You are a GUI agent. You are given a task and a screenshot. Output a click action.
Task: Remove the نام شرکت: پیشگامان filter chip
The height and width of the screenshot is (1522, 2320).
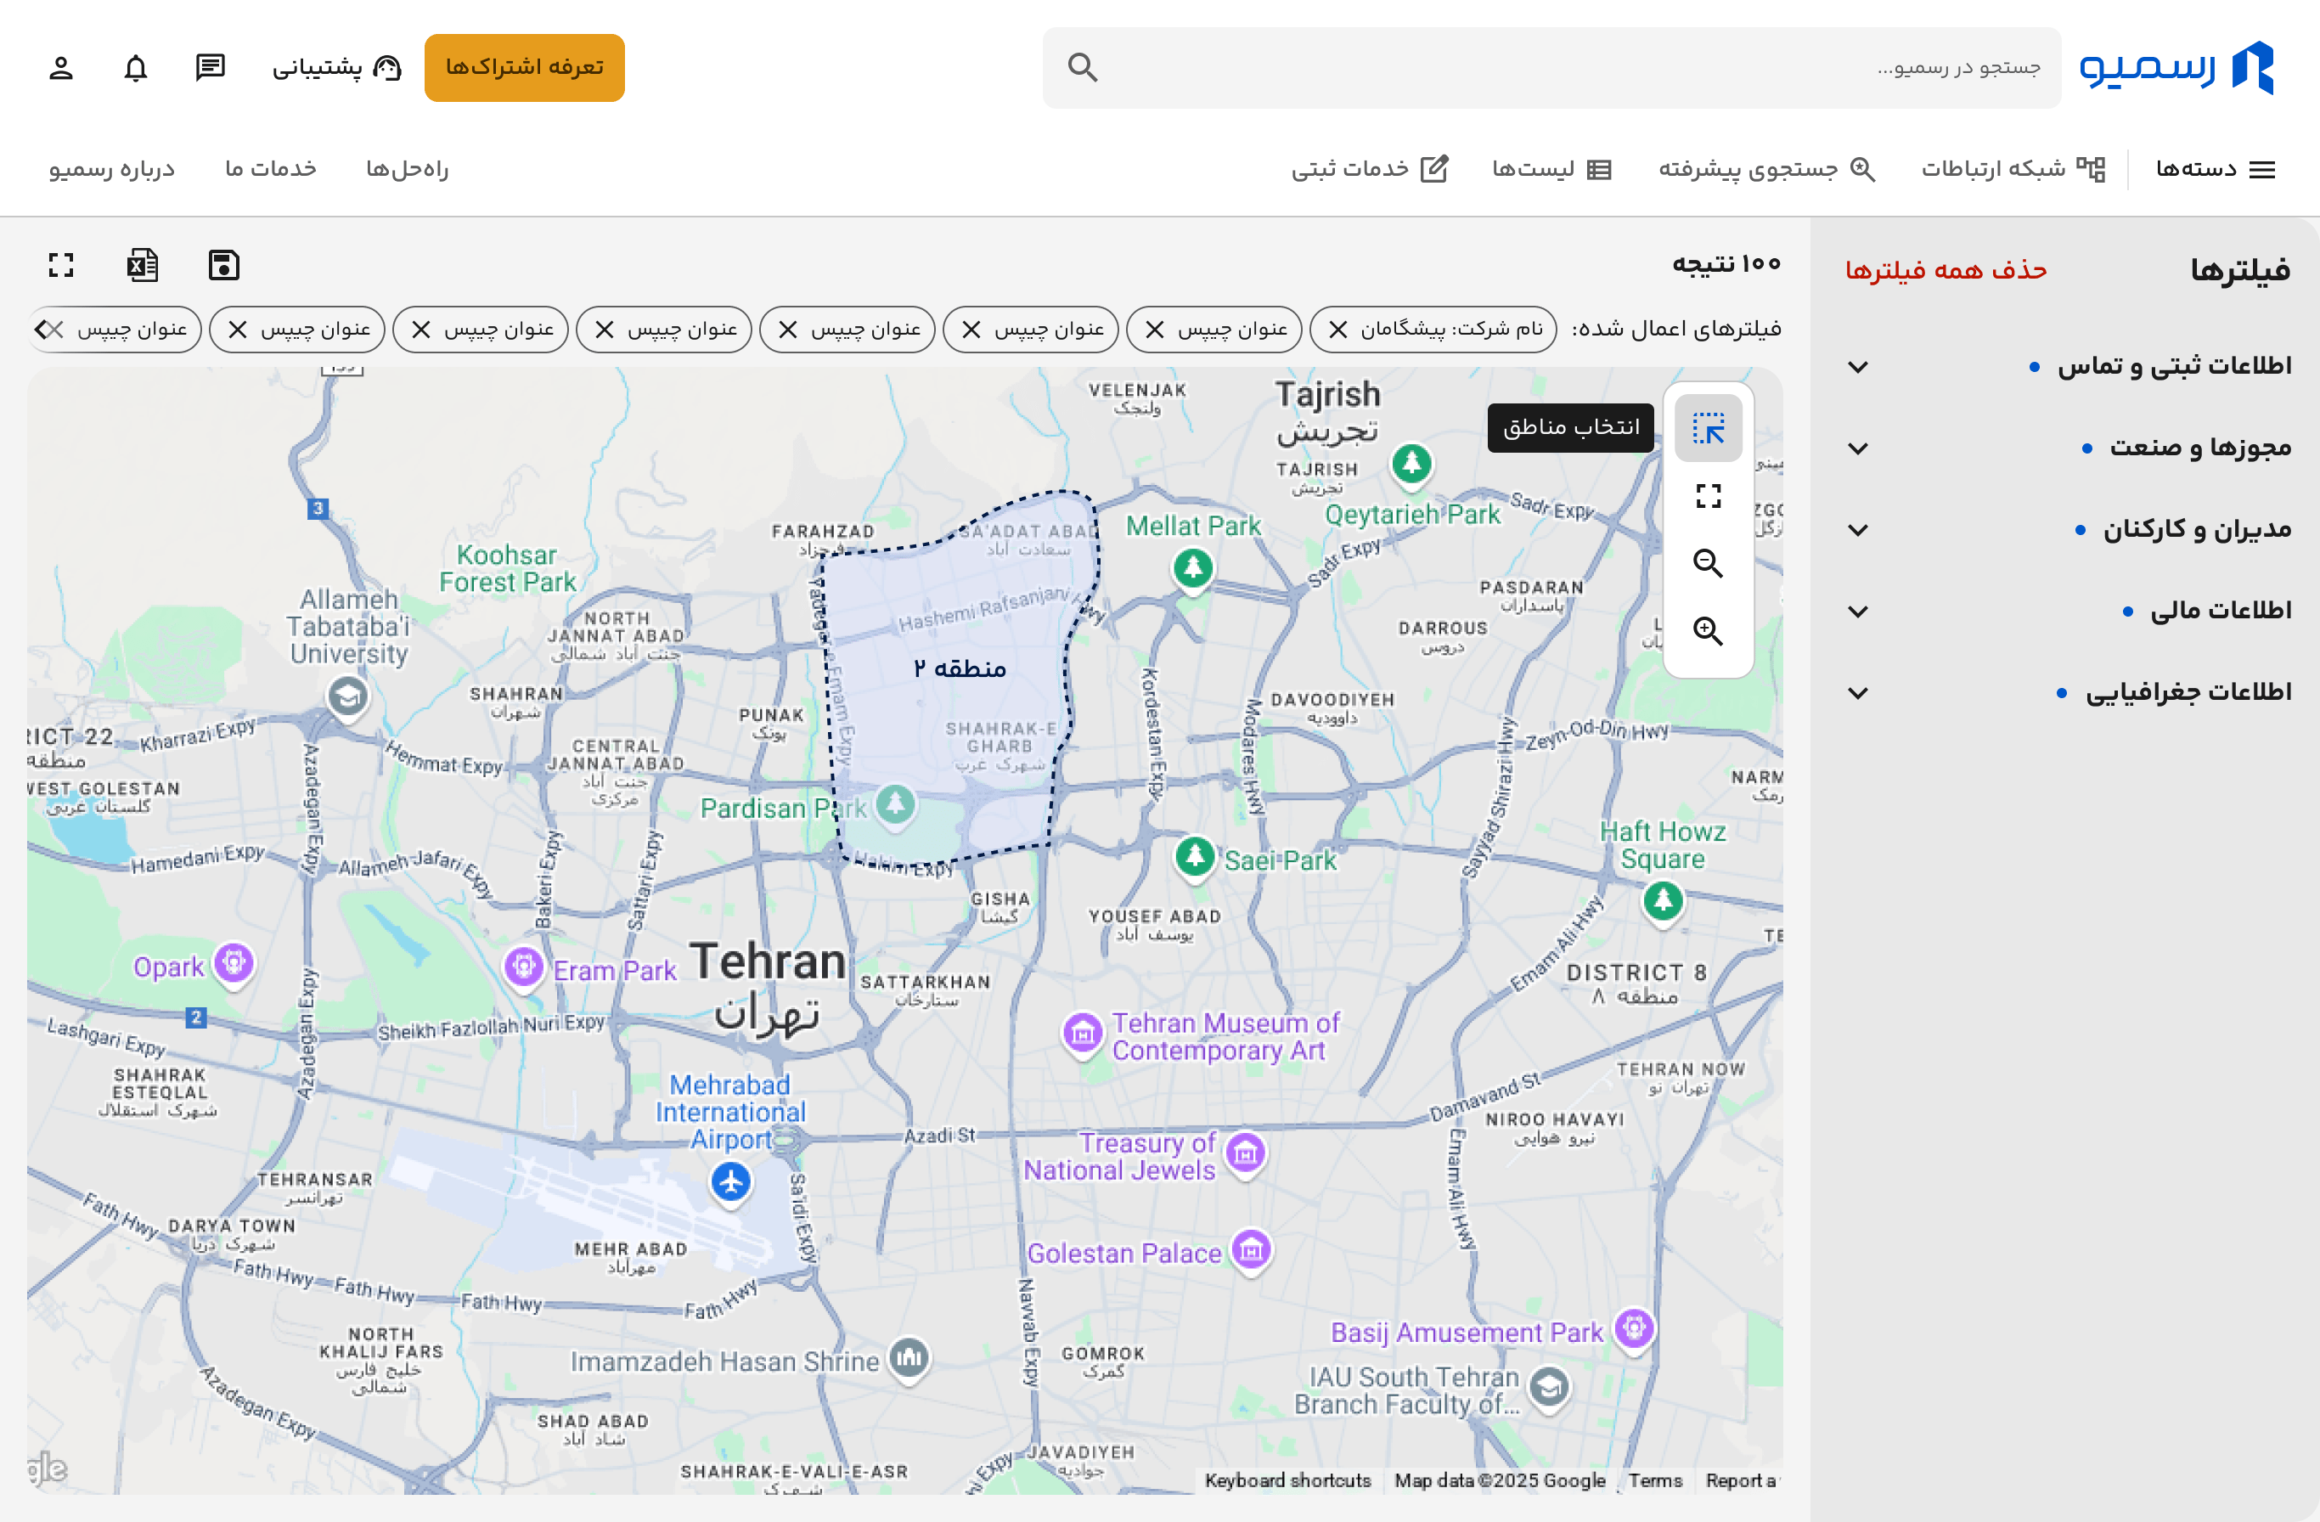point(1338,330)
